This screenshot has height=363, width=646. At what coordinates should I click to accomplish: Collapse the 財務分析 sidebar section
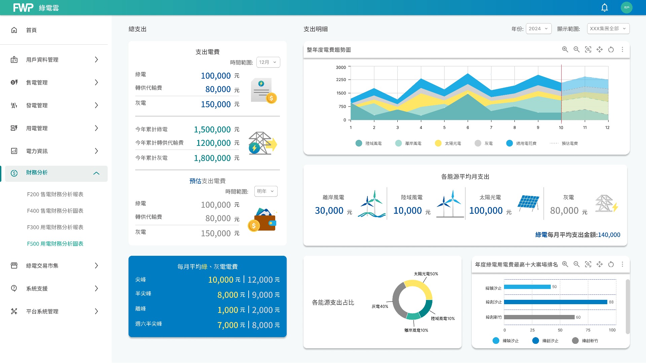[x=96, y=173]
